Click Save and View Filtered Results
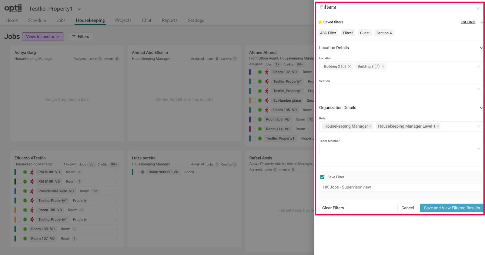Viewport: 485px width, 255px height. point(452,208)
